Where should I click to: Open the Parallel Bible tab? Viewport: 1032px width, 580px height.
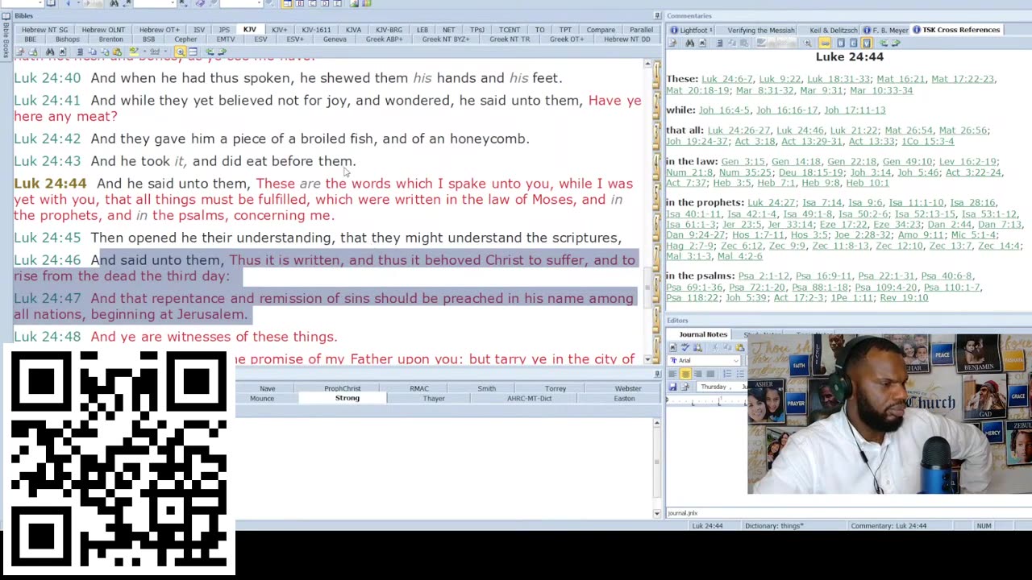click(641, 30)
